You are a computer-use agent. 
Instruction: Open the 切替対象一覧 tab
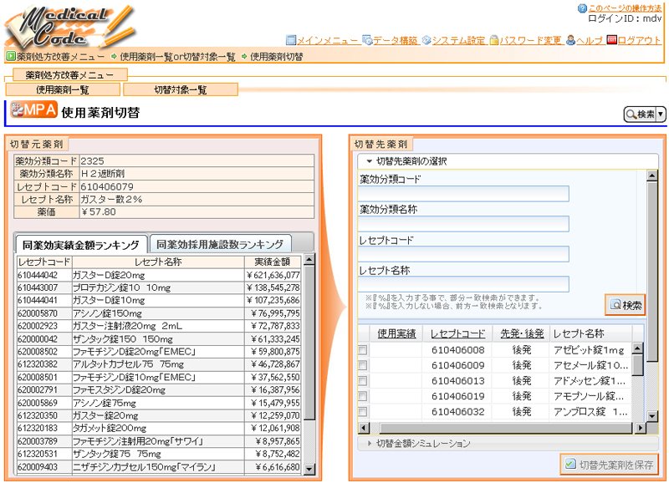tap(180, 89)
